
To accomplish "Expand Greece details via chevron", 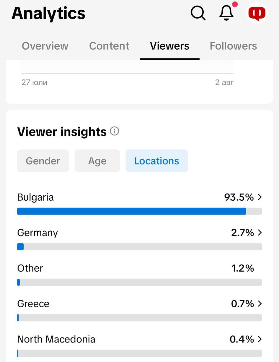I will [x=260, y=303].
